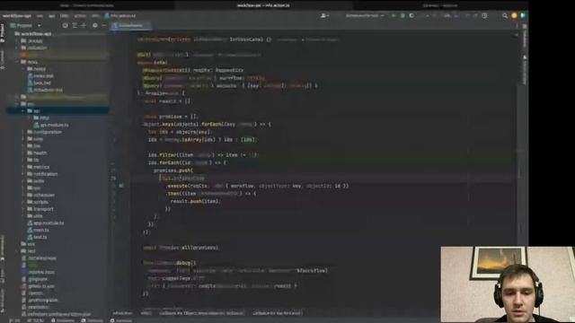Open the user account icon menu
The image size is (575, 323).
click(x=324, y=16)
